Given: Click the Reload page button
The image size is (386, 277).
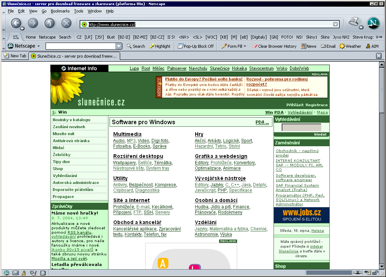Looking at the screenshot, I should (50, 23).
